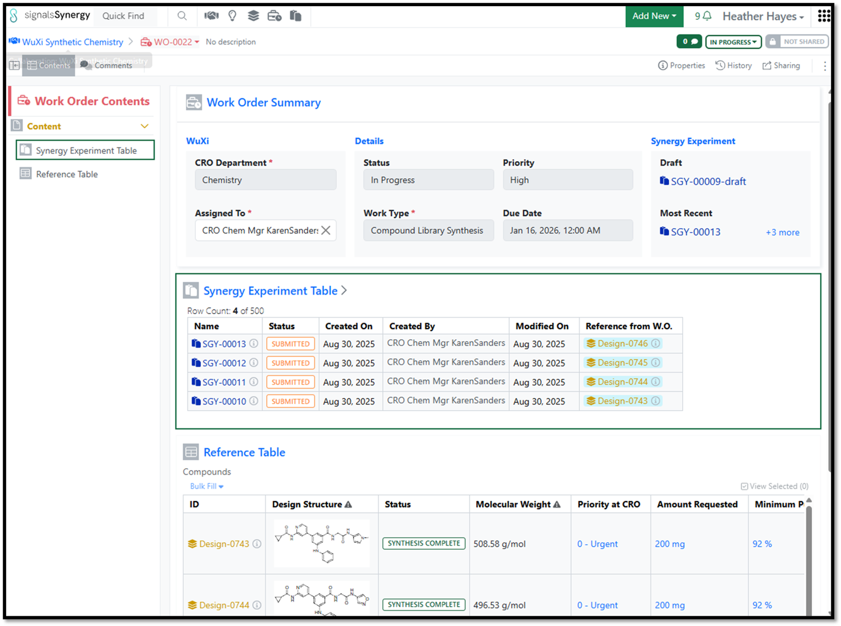Click the Assigned To field
The height and width of the screenshot is (626, 841).
tap(265, 230)
